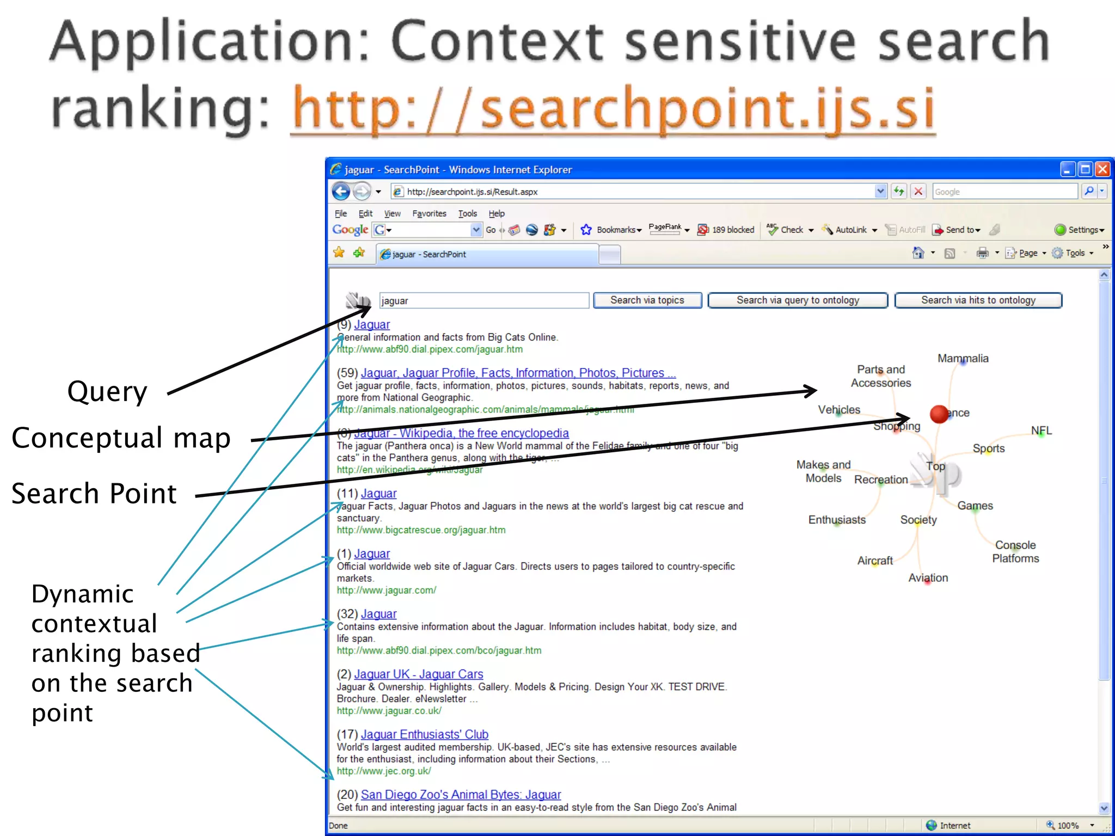The width and height of the screenshot is (1115, 836).
Task: Click the Print icon
Action: coord(982,253)
